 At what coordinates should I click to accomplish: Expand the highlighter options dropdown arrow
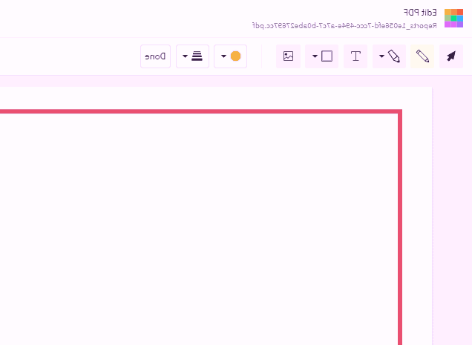381,56
